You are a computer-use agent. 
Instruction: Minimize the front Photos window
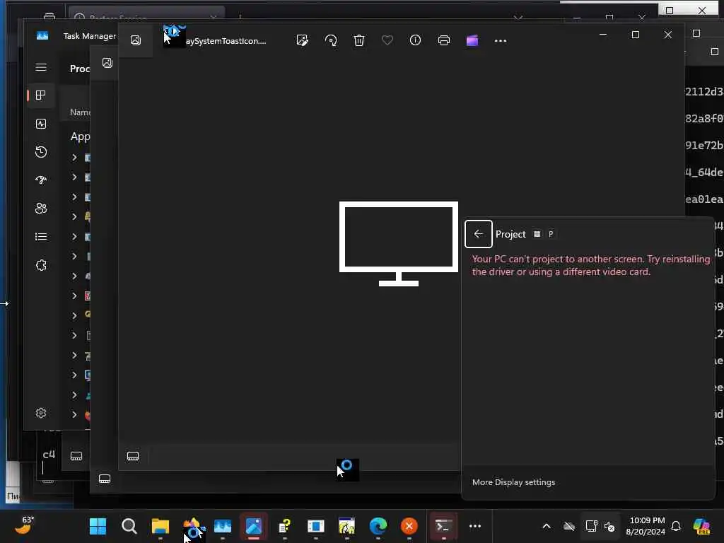coord(603,35)
